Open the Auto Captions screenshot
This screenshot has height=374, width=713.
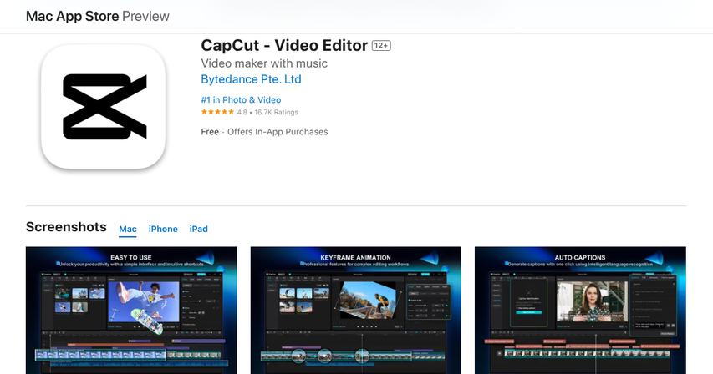tap(580, 311)
